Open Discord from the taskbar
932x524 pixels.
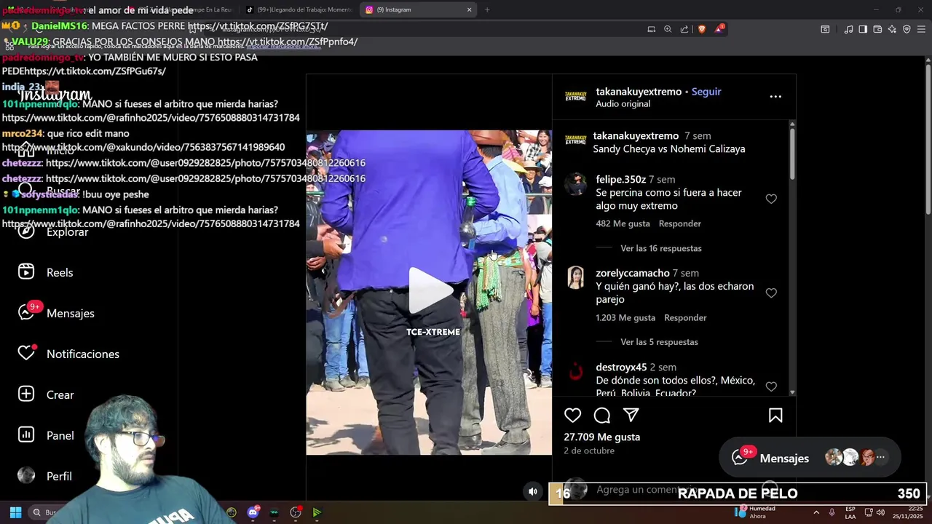[x=253, y=512]
